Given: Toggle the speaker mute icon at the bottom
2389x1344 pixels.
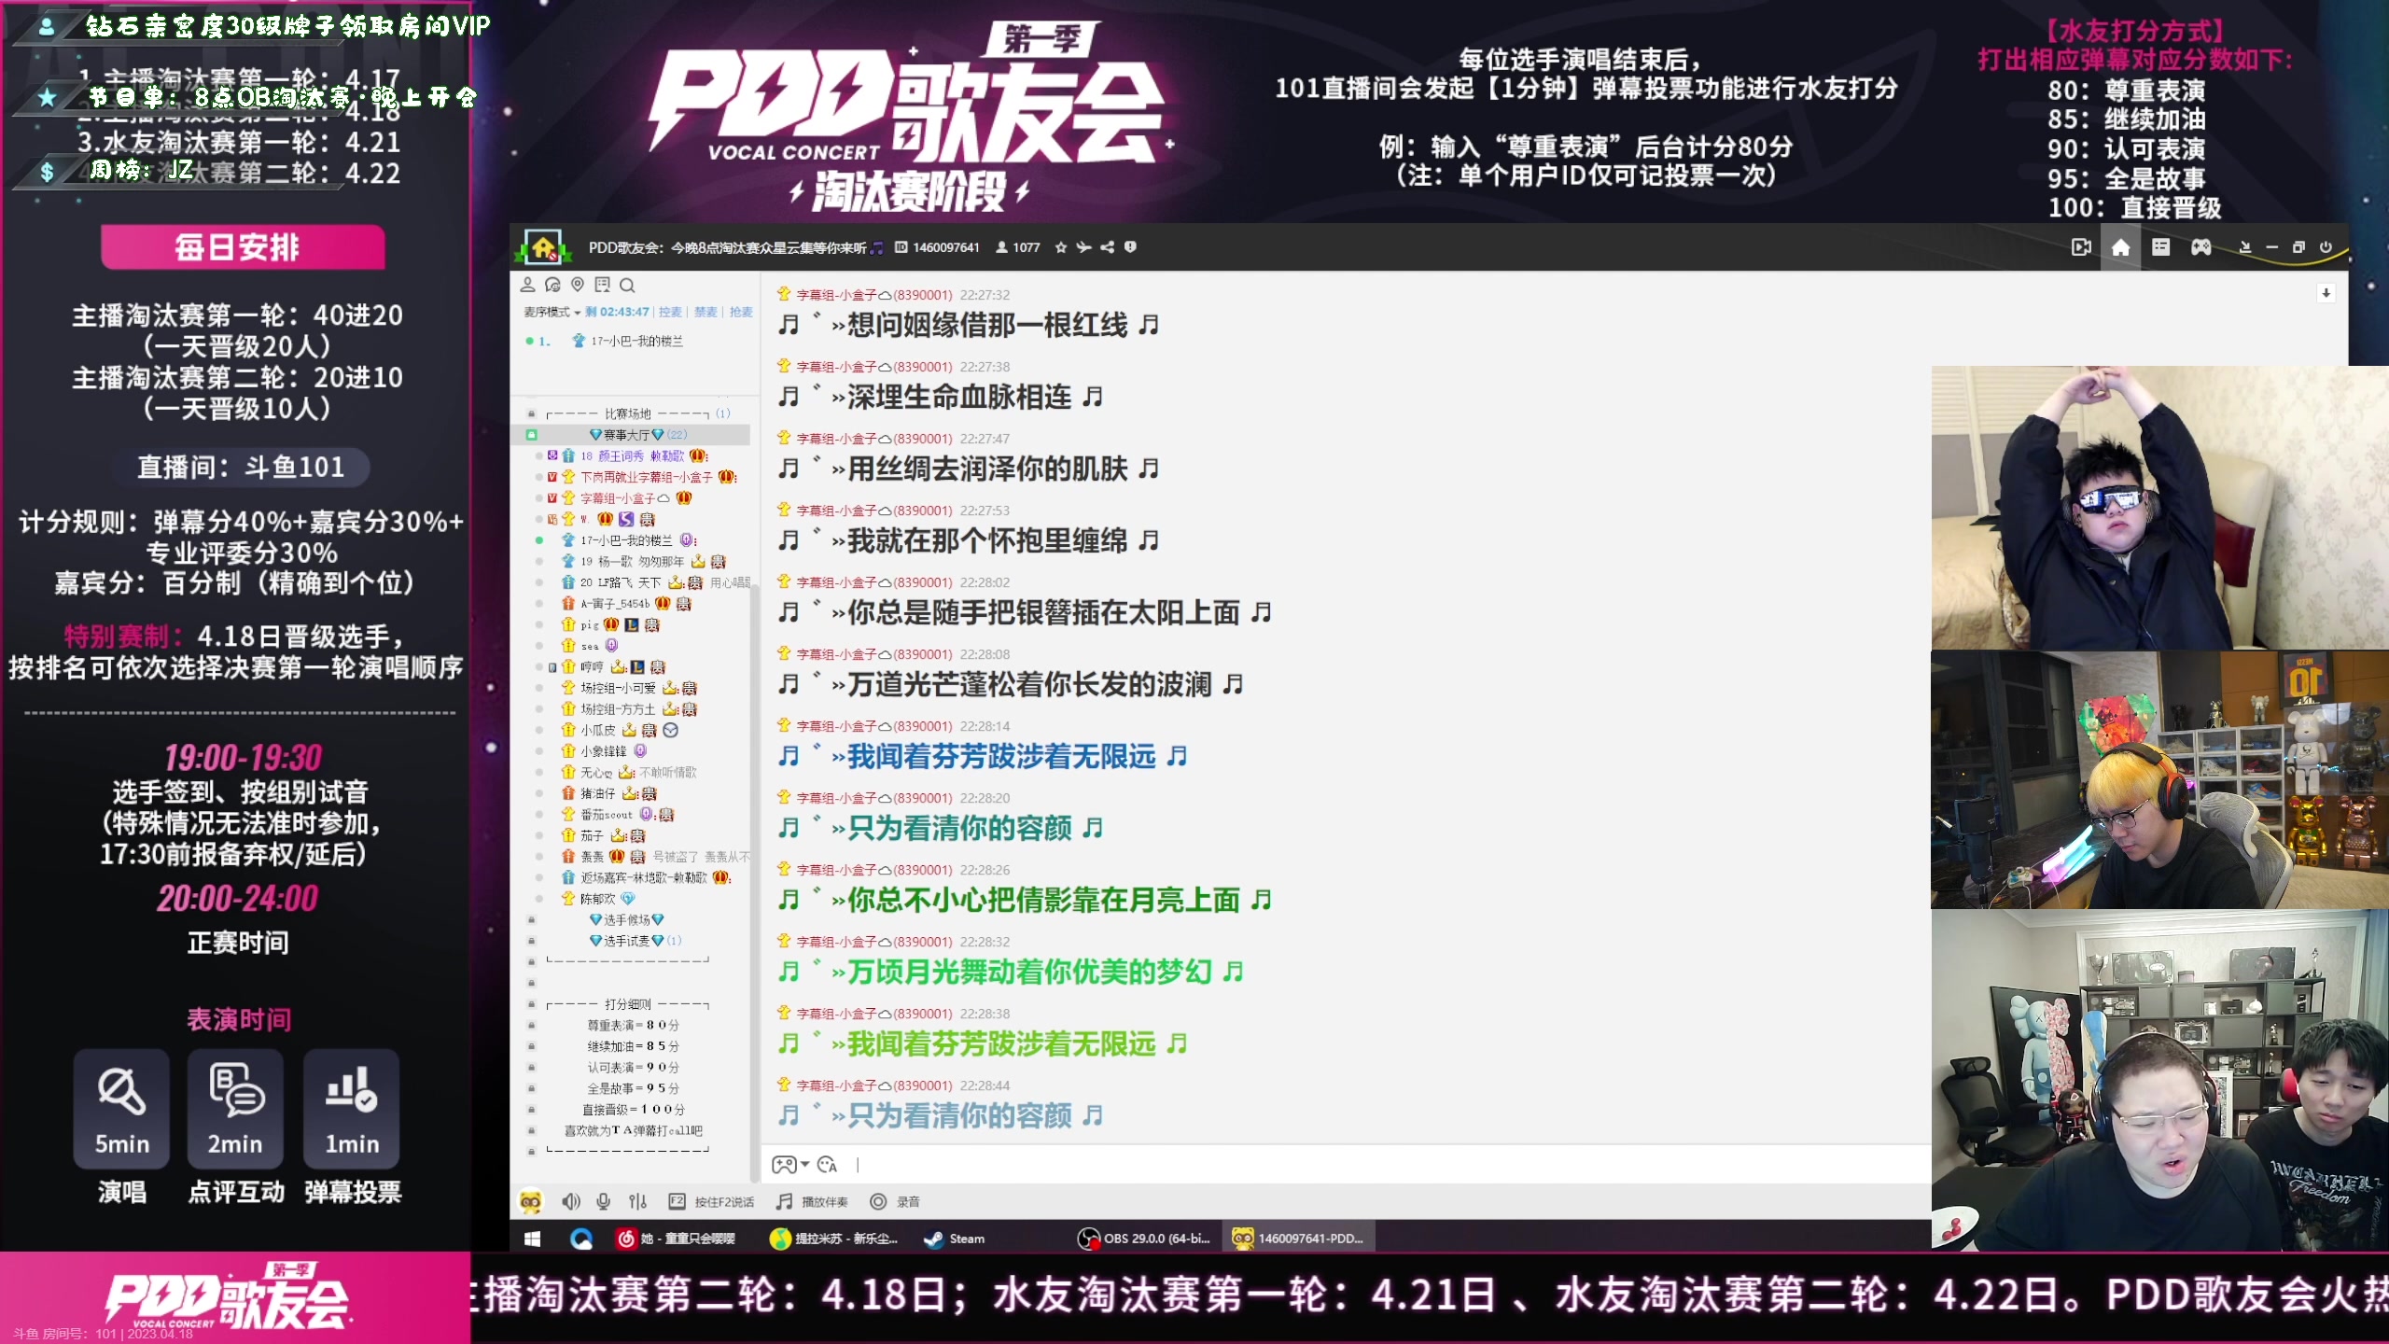Looking at the screenshot, I should pos(571,1203).
